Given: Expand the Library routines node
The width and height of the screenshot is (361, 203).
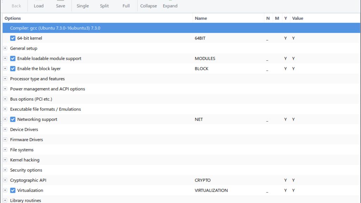Looking at the screenshot, I should pos(5,201).
